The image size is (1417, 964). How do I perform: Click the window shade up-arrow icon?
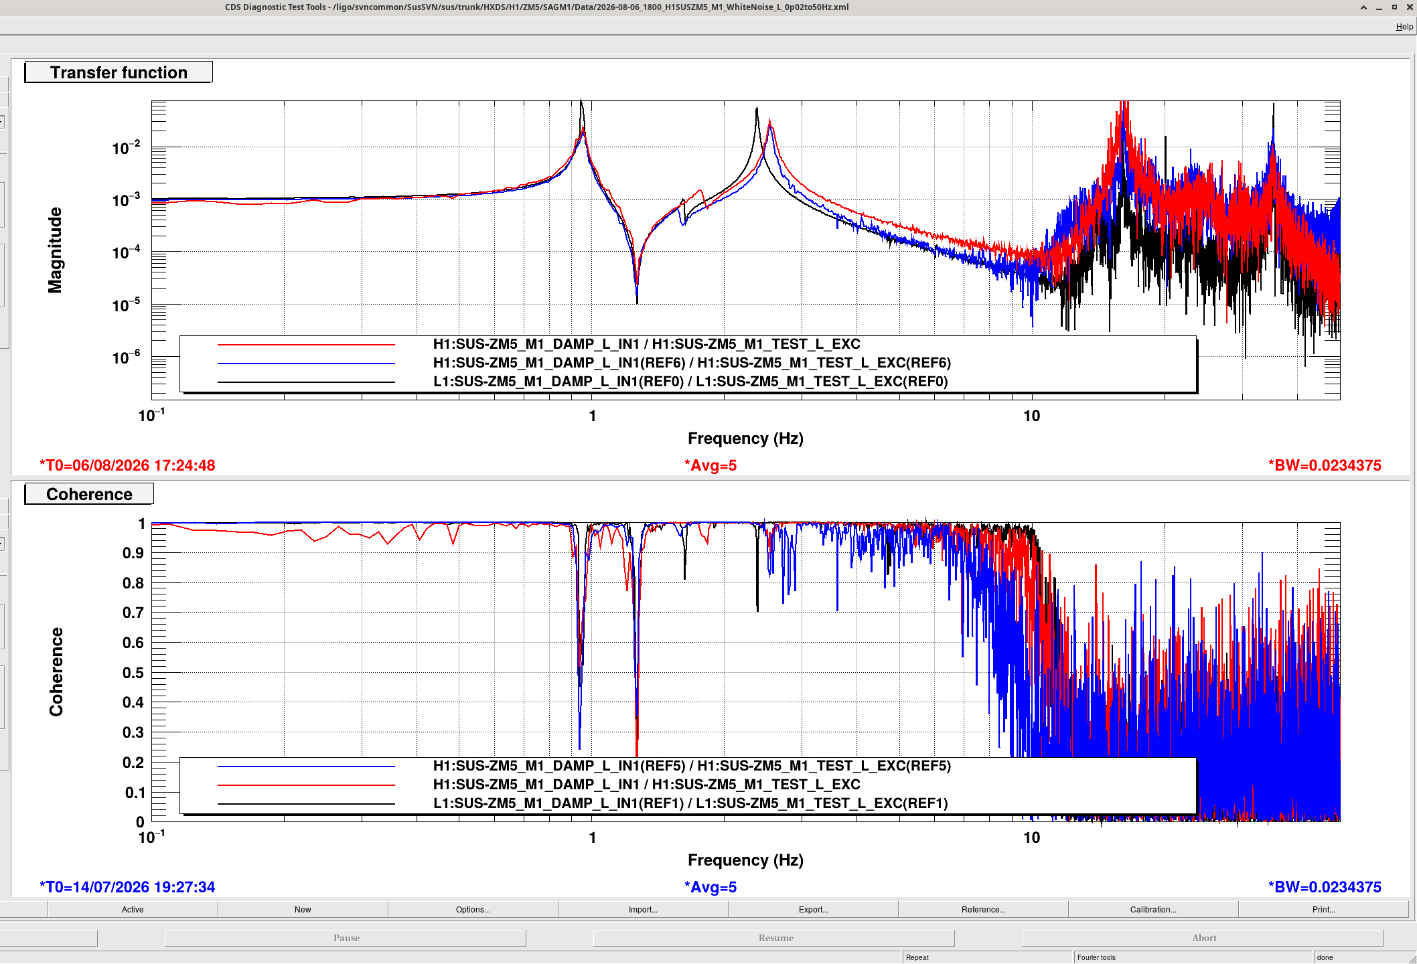[1363, 7]
